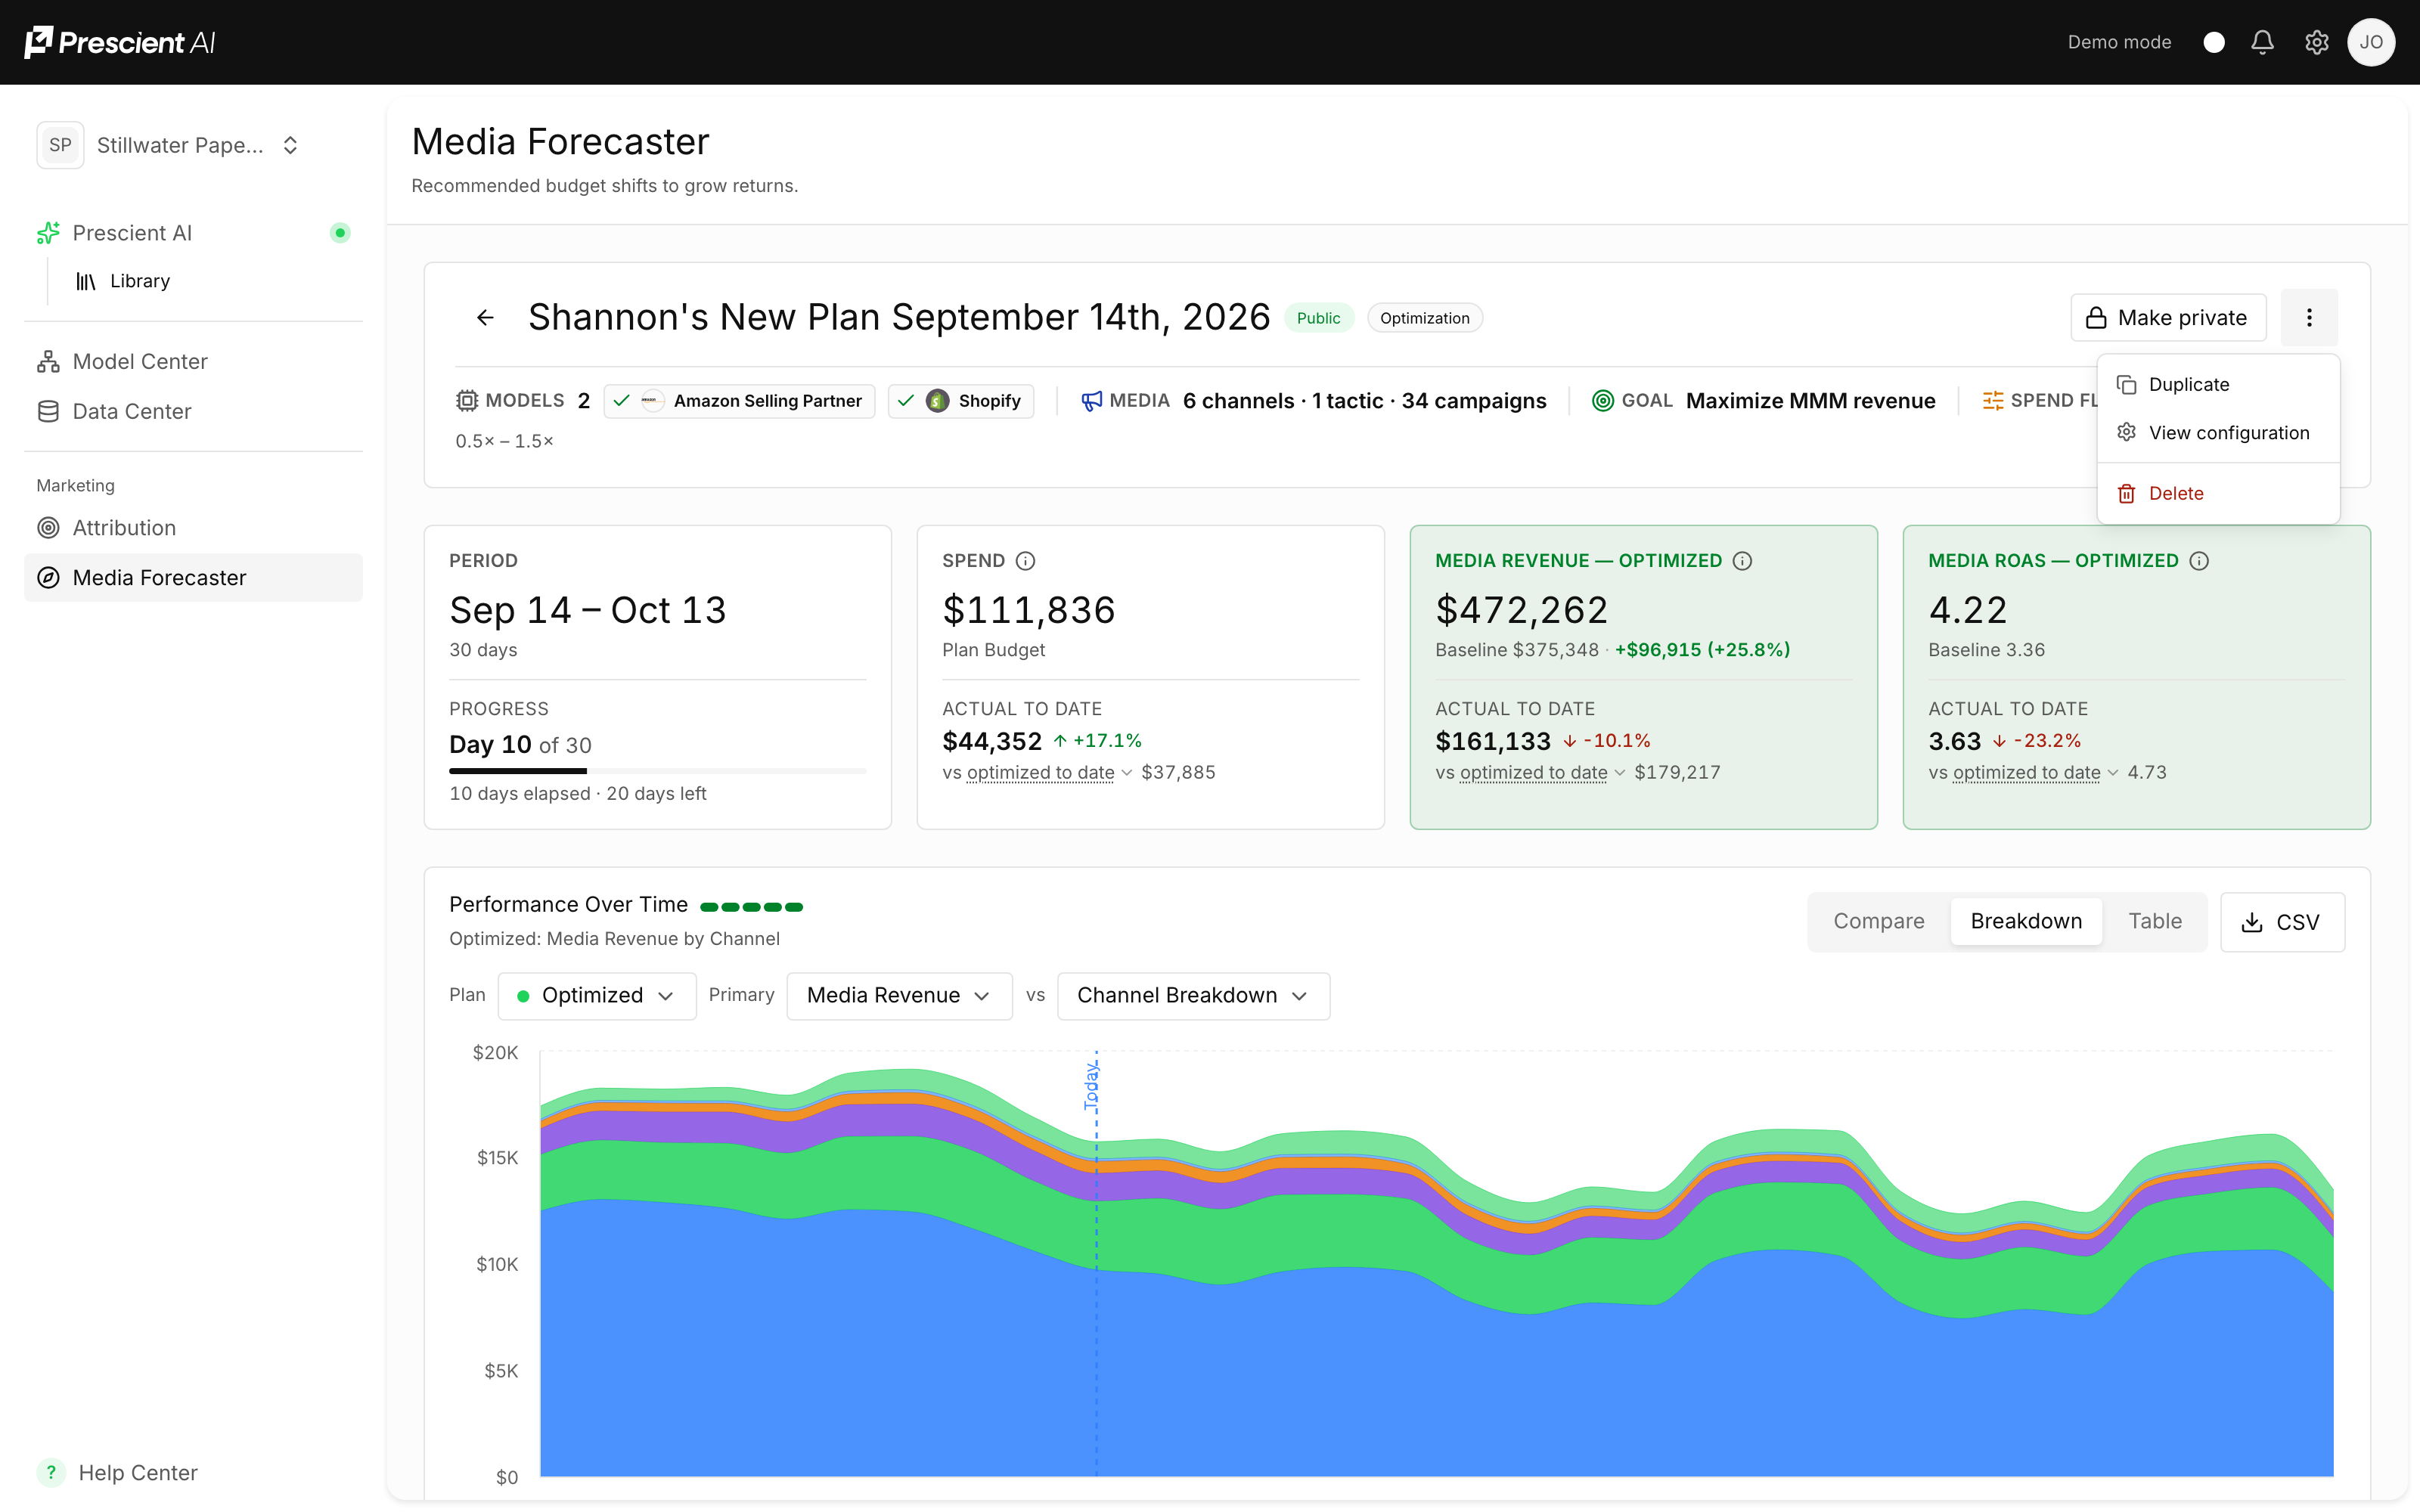Screen dimensions: 2420x1512
Task: Show info for the Spend card
Action: tap(1025, 561)
